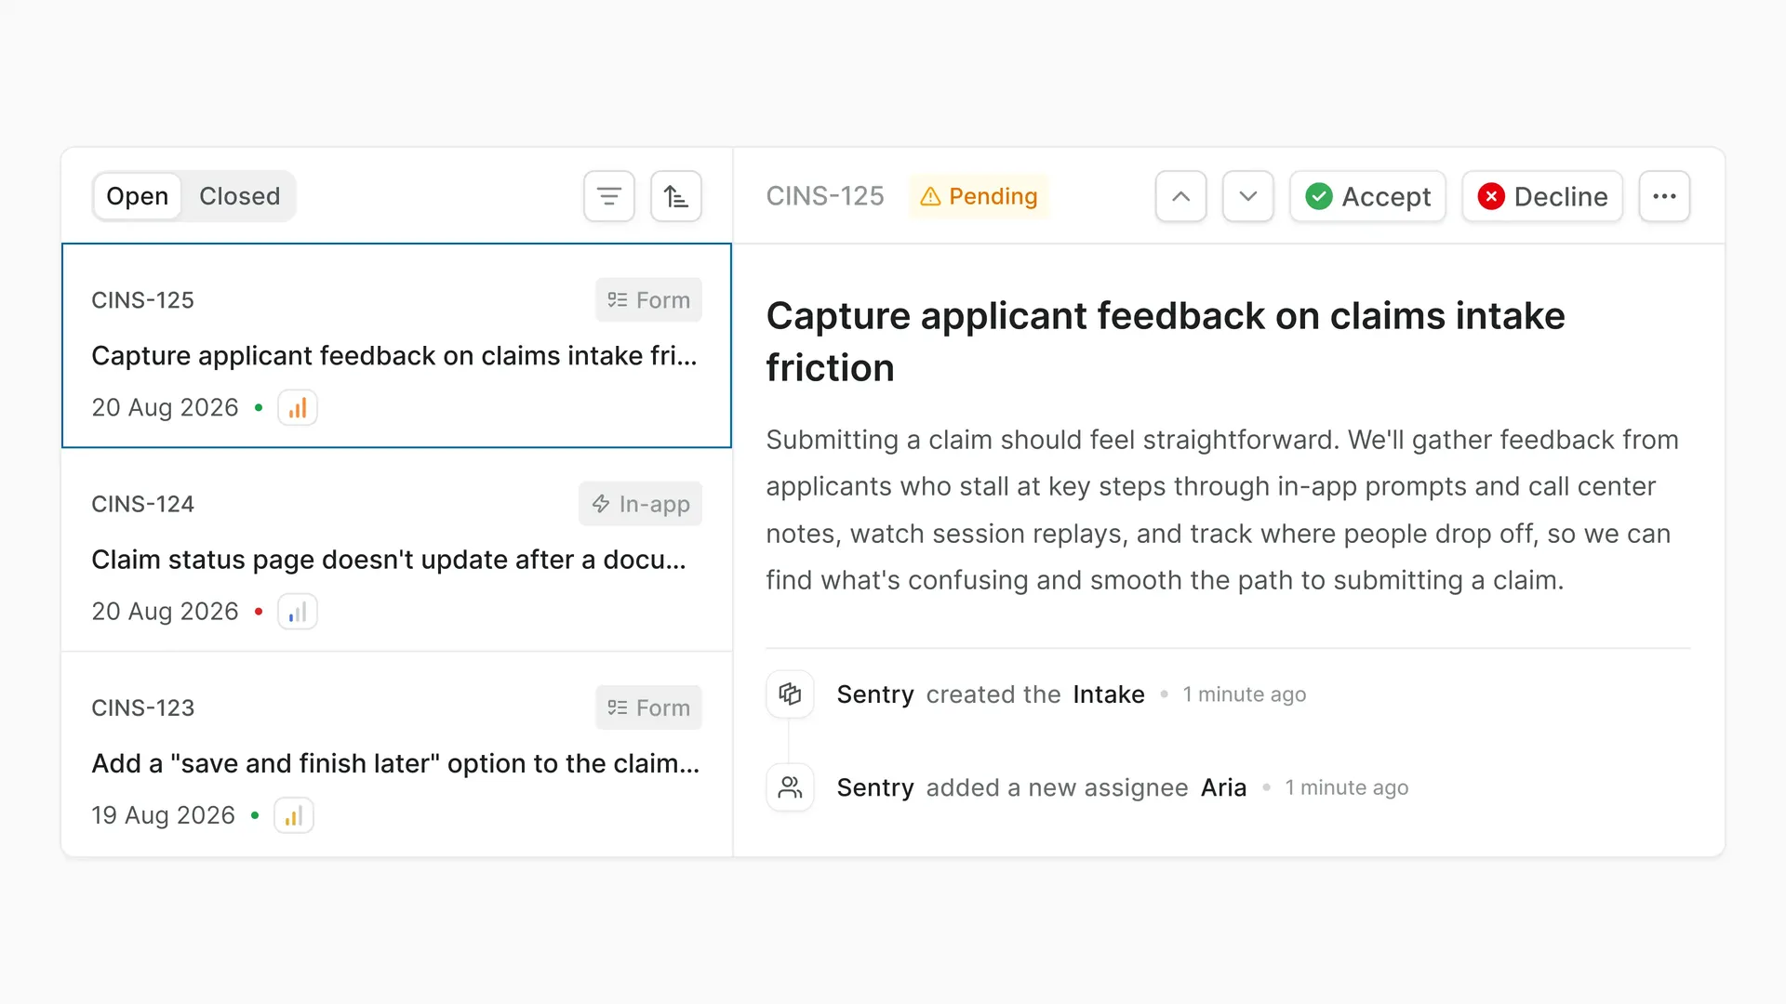The image size is (1786, 1004).
Task: Click the assignee added activity icon
Action: [x=790, y=787]
